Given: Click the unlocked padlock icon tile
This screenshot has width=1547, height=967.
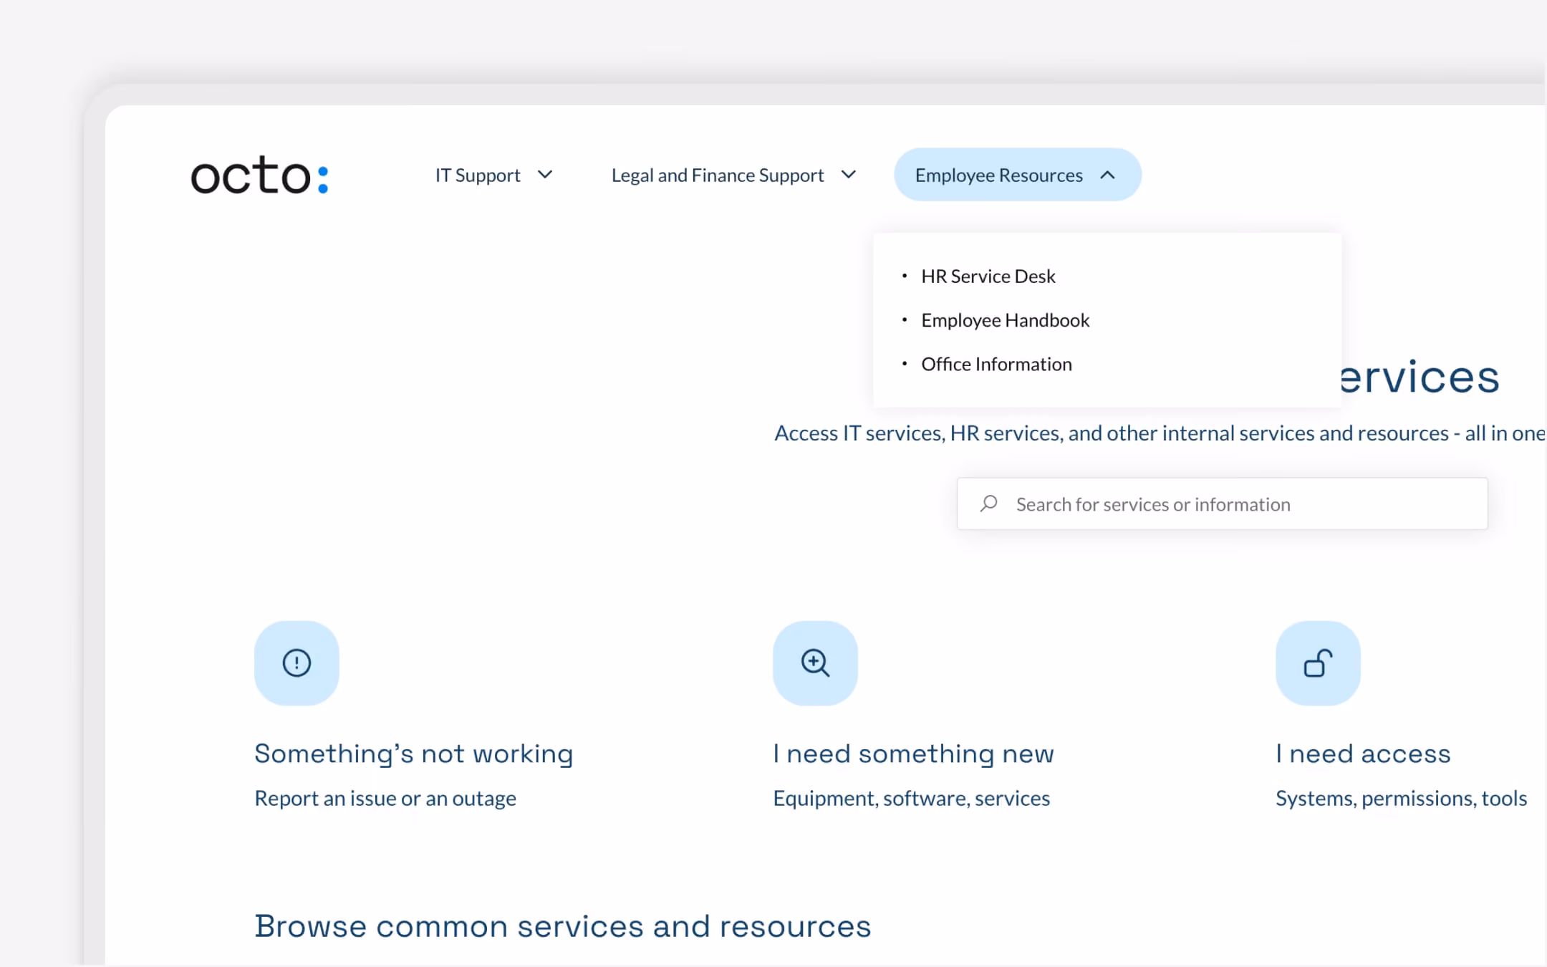Looking at the screenshot, I should tap(1318, 663).
